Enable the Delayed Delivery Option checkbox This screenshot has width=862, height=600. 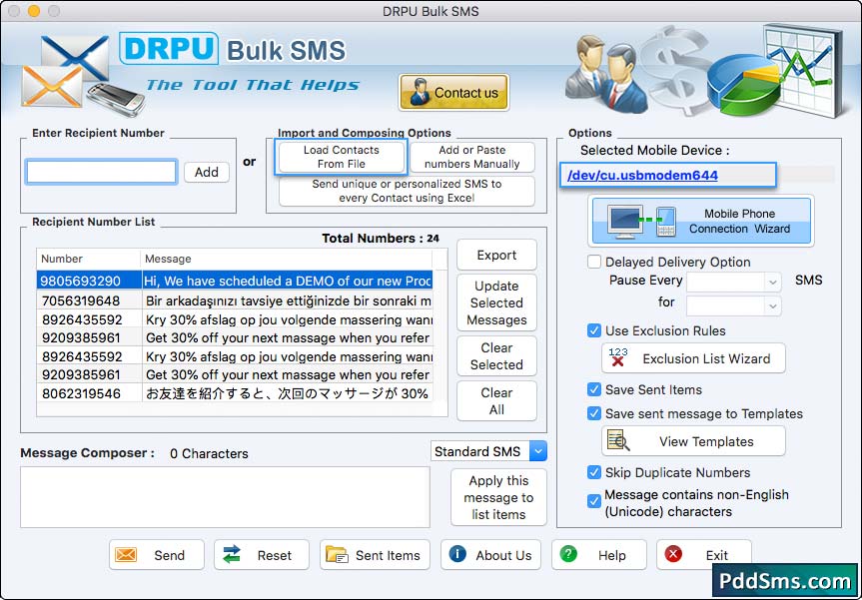593,262
